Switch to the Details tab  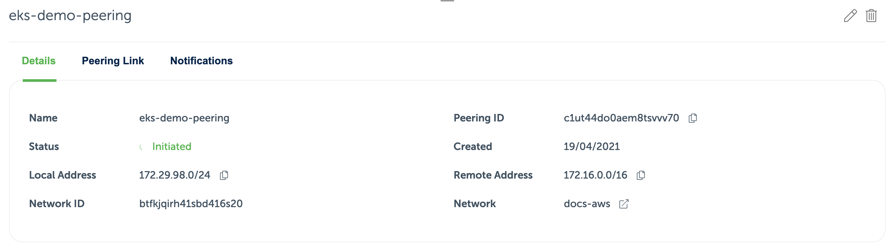click(x=39, y=61)
